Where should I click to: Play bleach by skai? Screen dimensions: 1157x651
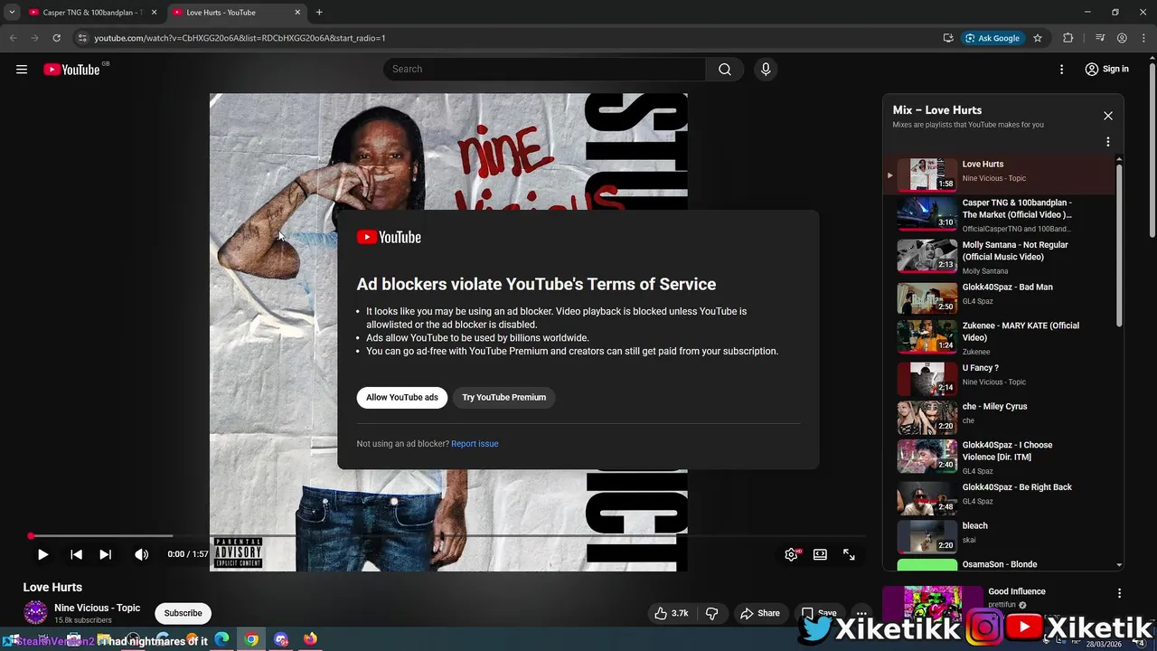point(1000,536)
